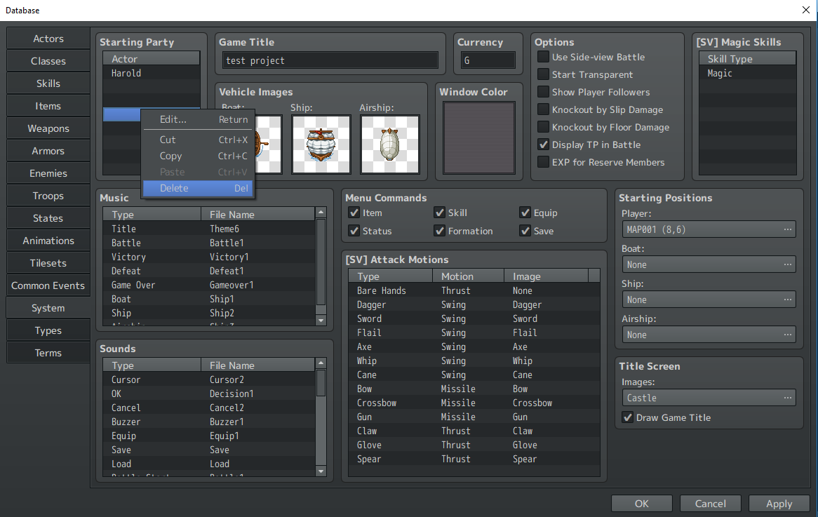Open the Types tab

pyautogui.click(x=48, y=330)
